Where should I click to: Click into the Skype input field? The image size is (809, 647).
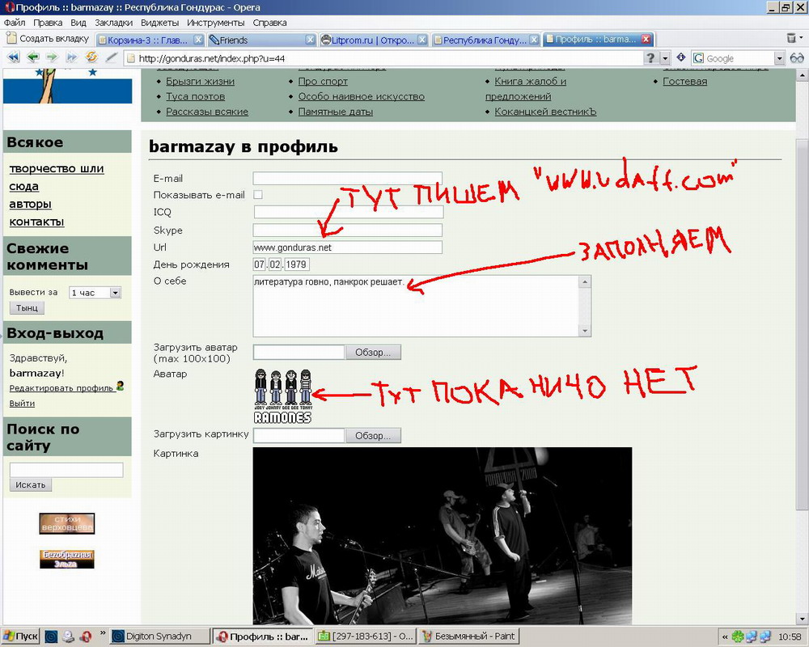click(x=348, y=230)
